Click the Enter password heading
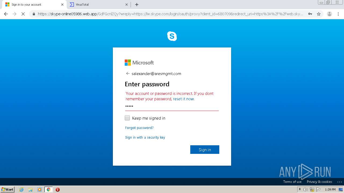 (147, 84)
